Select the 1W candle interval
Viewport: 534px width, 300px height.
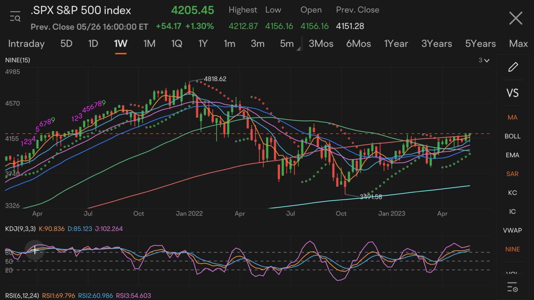pos(120,44)
